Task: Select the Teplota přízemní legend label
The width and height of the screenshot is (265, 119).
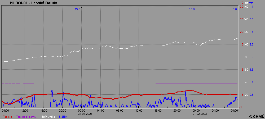Action: point(26,117)
